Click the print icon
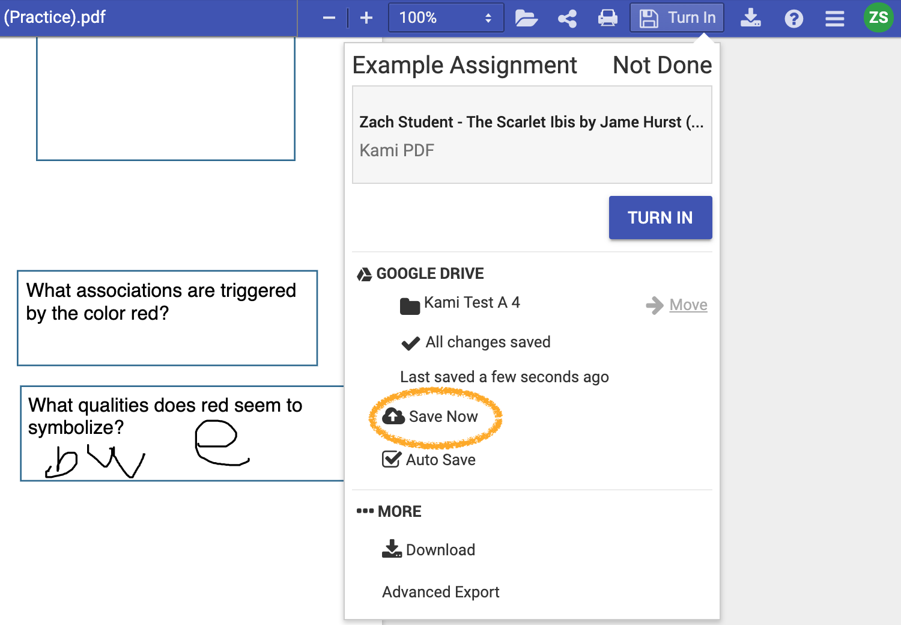 click(x=608, y=18)
